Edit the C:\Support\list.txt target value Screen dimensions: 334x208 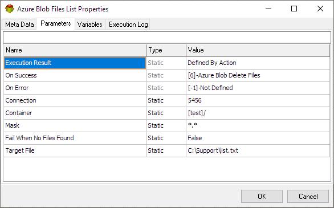(x=258, y=150)
